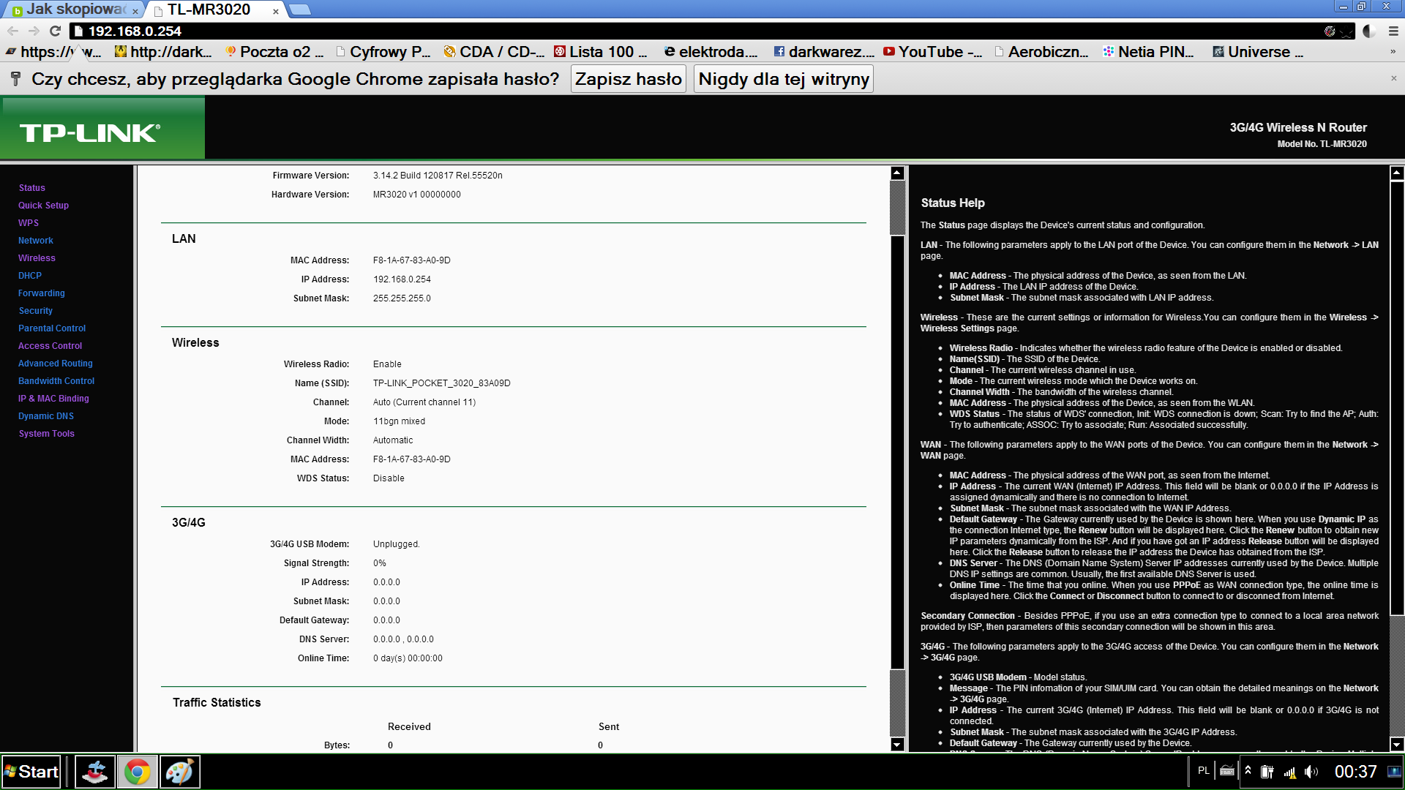Open the CDA / CD-... bookmark
The width and height of the screenshot is (1405, 790).
point(494,52)
